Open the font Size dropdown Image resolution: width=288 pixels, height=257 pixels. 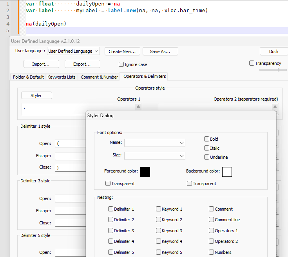155,156
